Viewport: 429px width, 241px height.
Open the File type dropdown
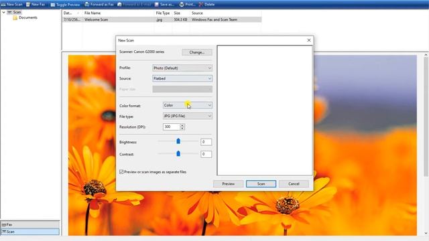coord(188,116)
